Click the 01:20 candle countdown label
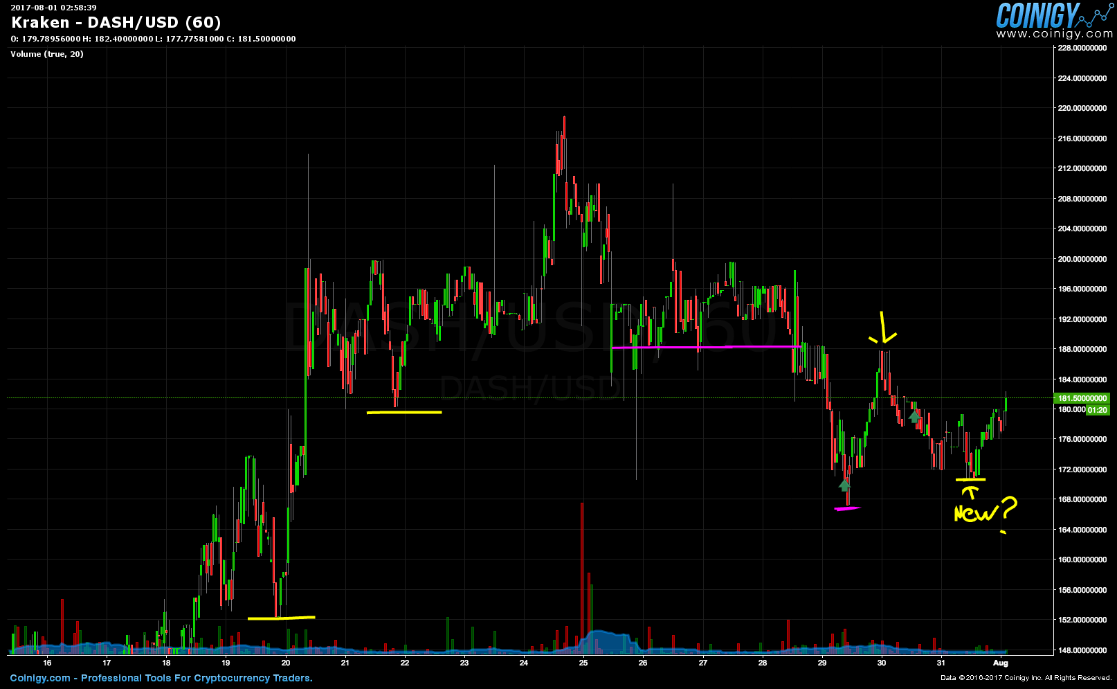 pos(1098,410)
